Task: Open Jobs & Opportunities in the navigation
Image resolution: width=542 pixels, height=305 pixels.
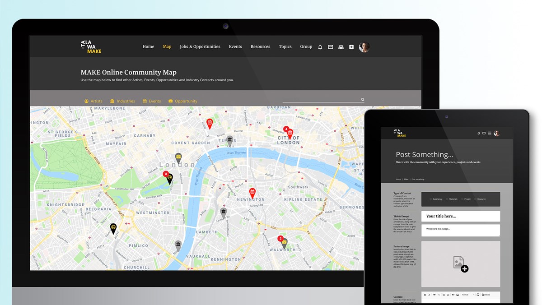Action: pyautogui.click(x=200, y=46)
